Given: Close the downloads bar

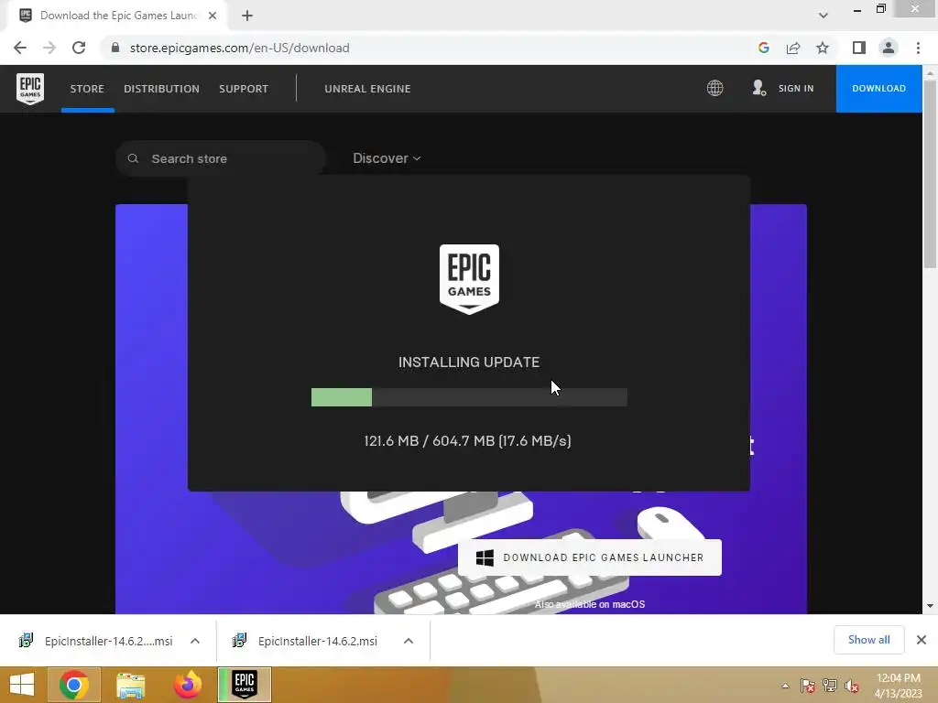Looking at the screenshot, I should (922, 640).
